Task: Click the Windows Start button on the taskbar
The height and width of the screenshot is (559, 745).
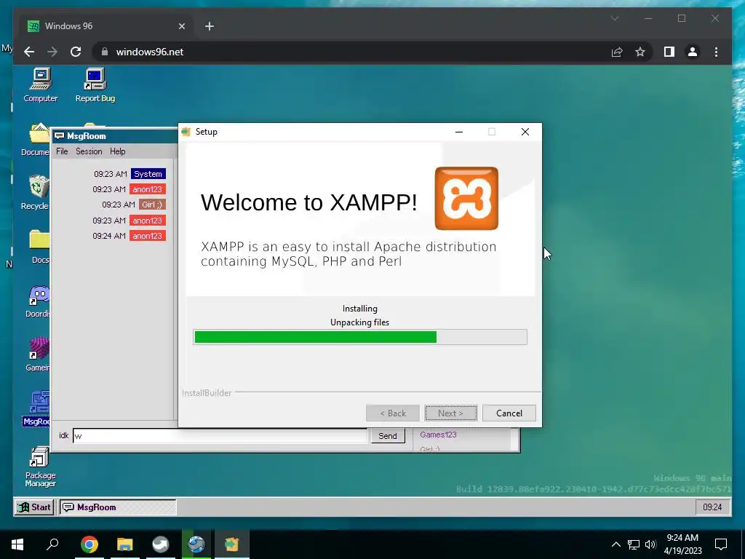Action: (x=17, y=544)
